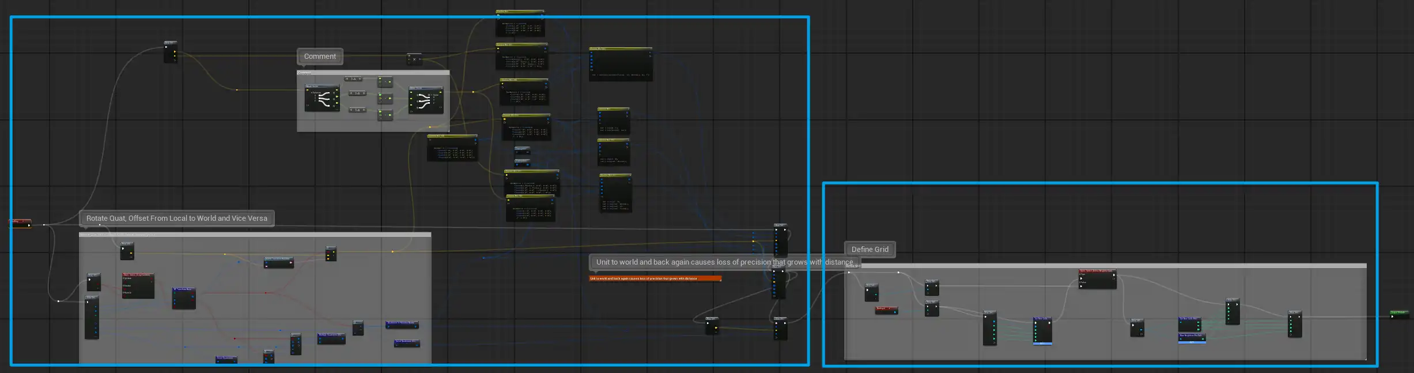Select the top-left Map Get node on the yellow wire
The width and height of the screenshot is (1414, 373).
pyautogui.click(x=170, y=52)
